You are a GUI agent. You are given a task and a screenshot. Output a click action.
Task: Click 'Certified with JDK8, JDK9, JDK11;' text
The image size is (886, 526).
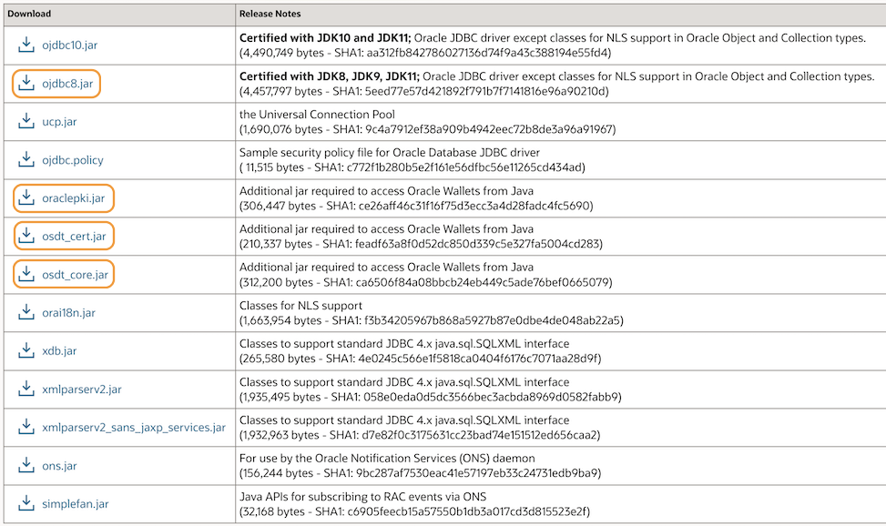[x=330, y=76]
